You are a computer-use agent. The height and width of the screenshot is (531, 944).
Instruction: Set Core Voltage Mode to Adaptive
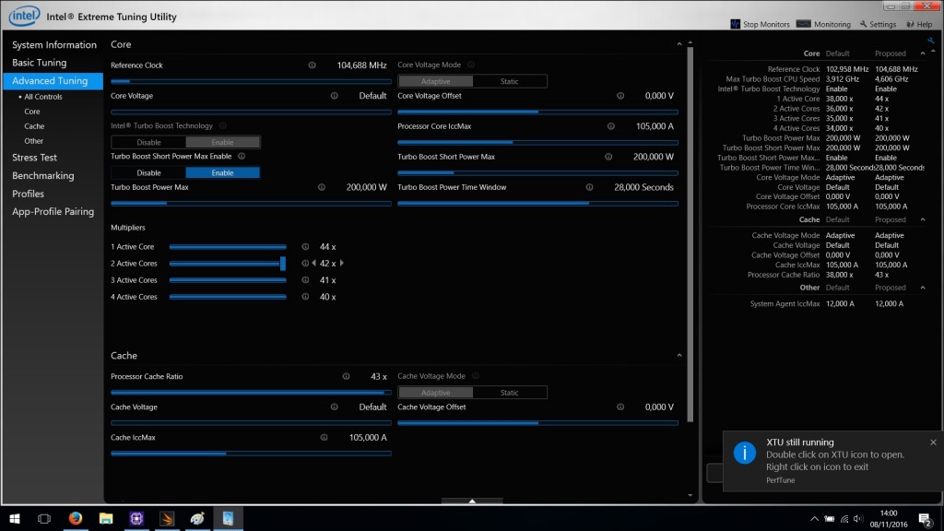coord(435,81)
